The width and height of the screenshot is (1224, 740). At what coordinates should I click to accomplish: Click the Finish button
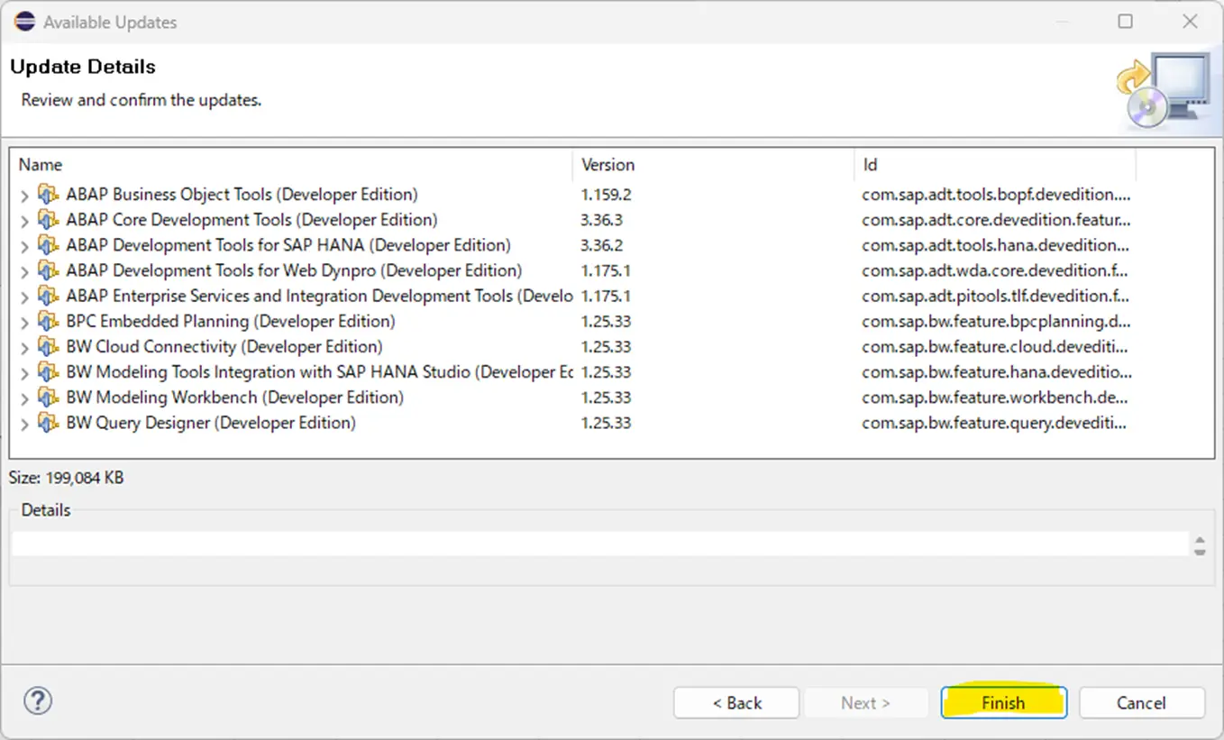point(1003,703)
